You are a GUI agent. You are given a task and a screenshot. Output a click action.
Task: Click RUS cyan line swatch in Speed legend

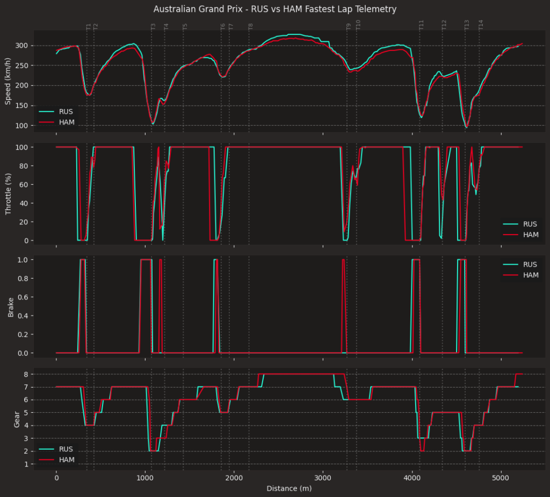click(47, 112)
